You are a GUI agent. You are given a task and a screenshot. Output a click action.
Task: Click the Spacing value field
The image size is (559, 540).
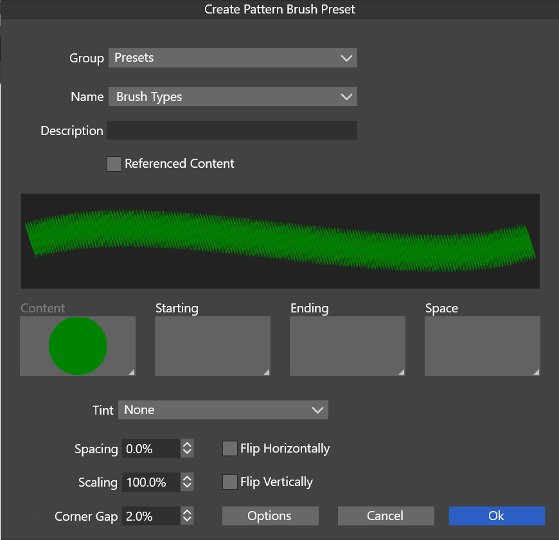point(150,449)
